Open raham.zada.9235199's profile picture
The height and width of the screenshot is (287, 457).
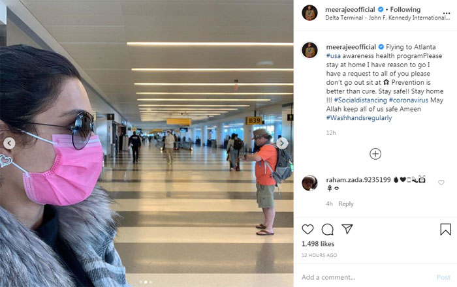click(x=309, y=183)
